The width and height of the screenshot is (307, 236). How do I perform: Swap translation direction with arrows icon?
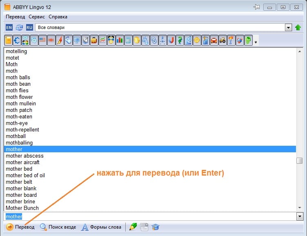(x=19, y=27)
